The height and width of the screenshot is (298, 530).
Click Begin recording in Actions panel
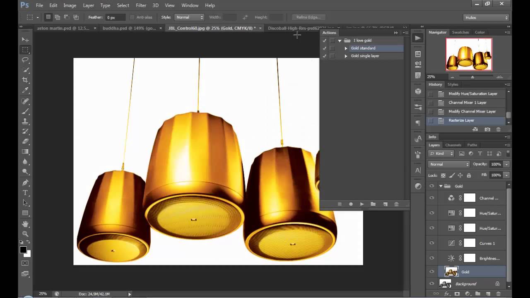click(x=351, y=204)
